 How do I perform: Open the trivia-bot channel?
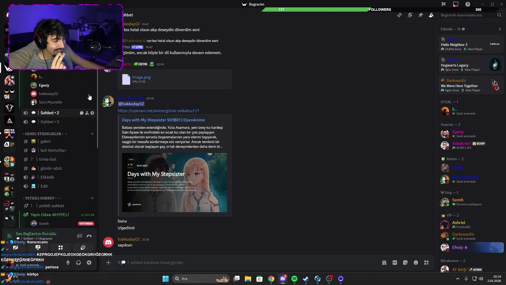(59, 159)
